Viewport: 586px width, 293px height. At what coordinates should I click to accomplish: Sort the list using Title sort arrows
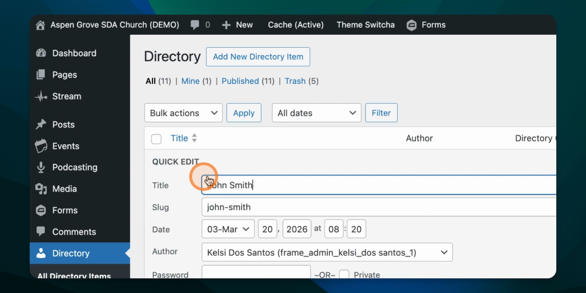coord(194,138)
